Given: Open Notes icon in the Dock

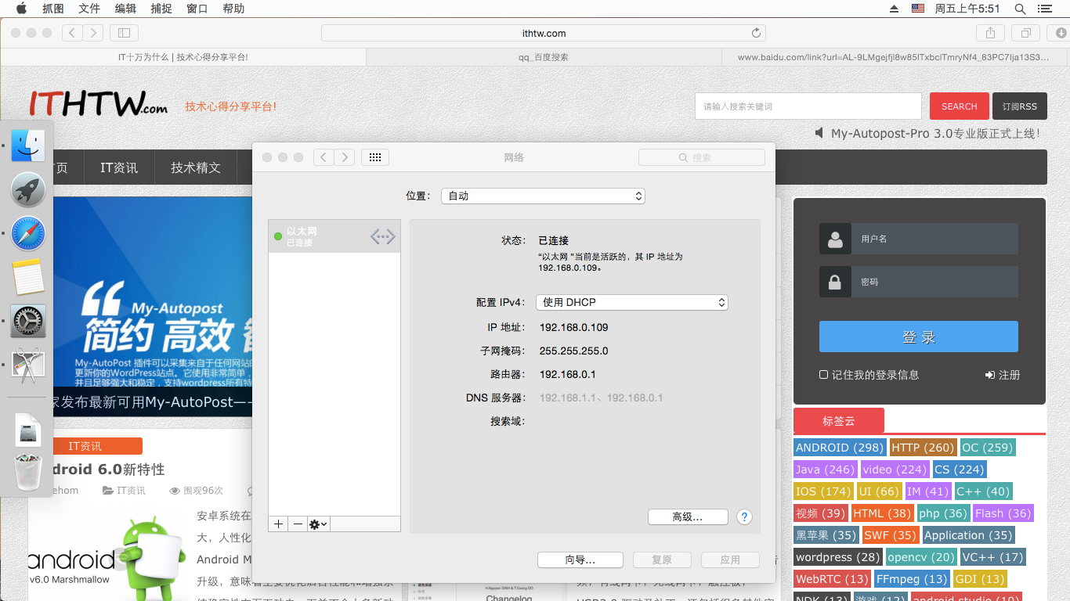Looking at the screenshot, I should pyautogui.click(x=28, y=277).
